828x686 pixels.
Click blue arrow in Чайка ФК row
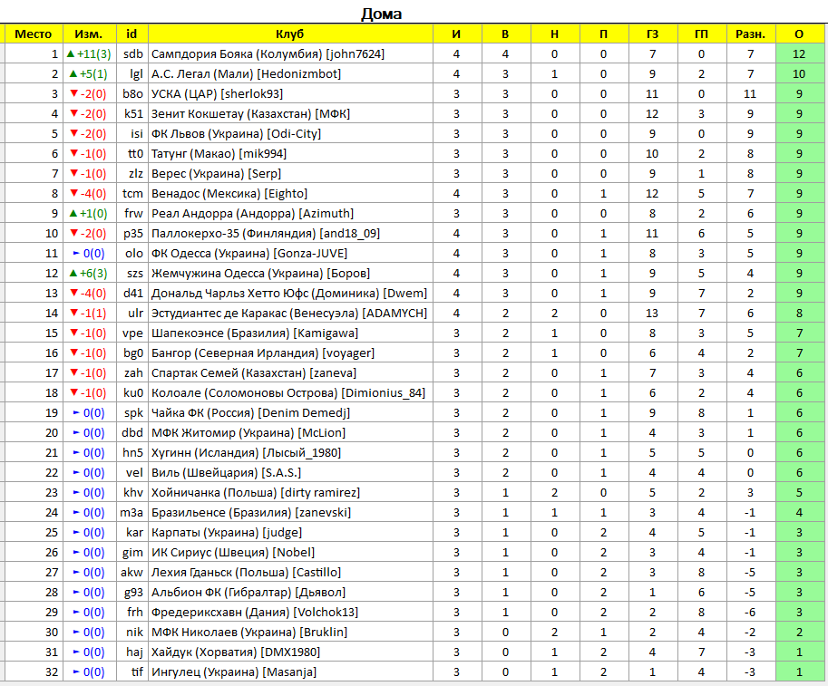(x=76, y=413)
